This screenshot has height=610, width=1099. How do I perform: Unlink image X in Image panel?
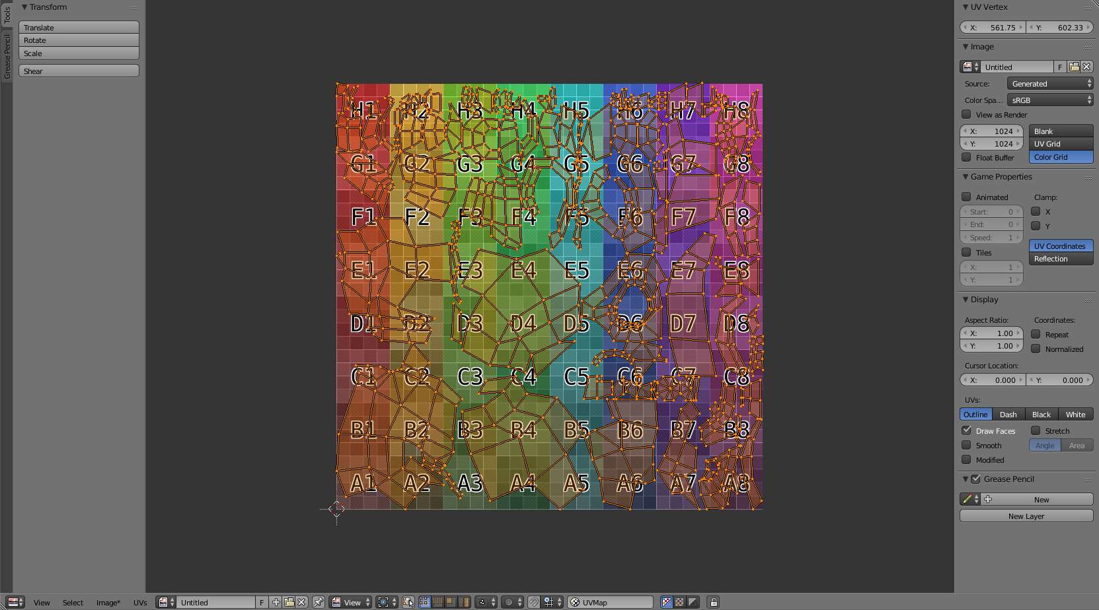[x=1086, y=67]
